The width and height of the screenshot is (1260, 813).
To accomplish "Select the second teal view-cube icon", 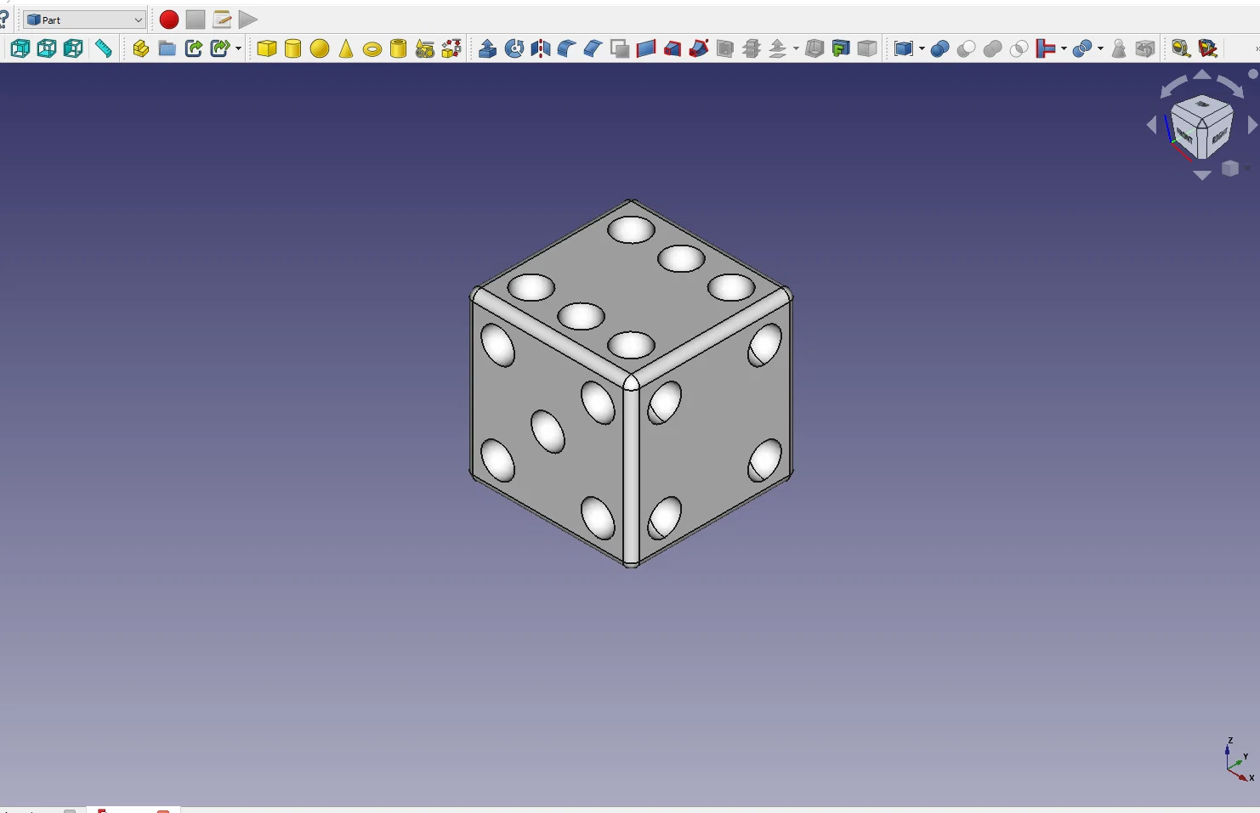I will 47,48.
